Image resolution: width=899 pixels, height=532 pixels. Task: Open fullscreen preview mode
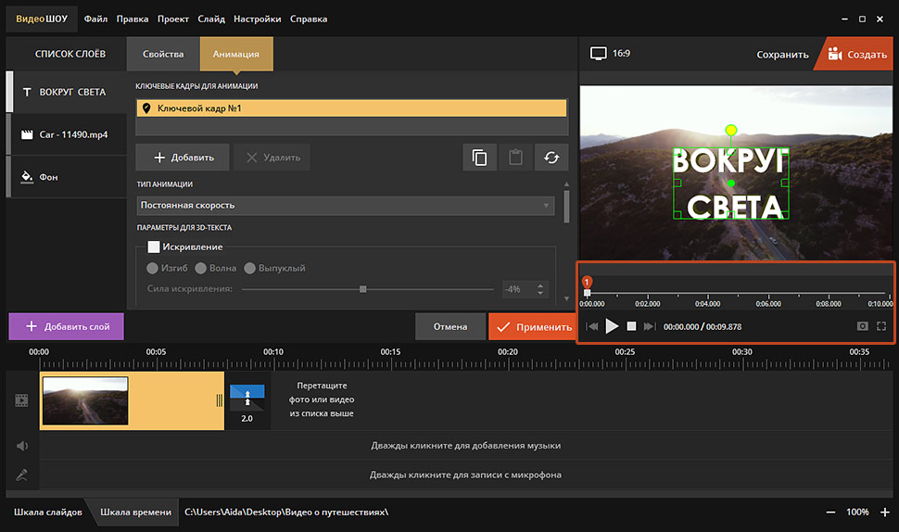coord(881,326)
